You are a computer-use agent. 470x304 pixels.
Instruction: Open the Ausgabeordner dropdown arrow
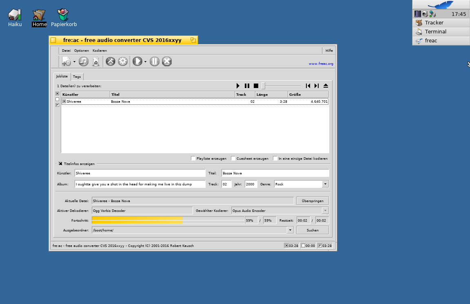click(290, 230)
